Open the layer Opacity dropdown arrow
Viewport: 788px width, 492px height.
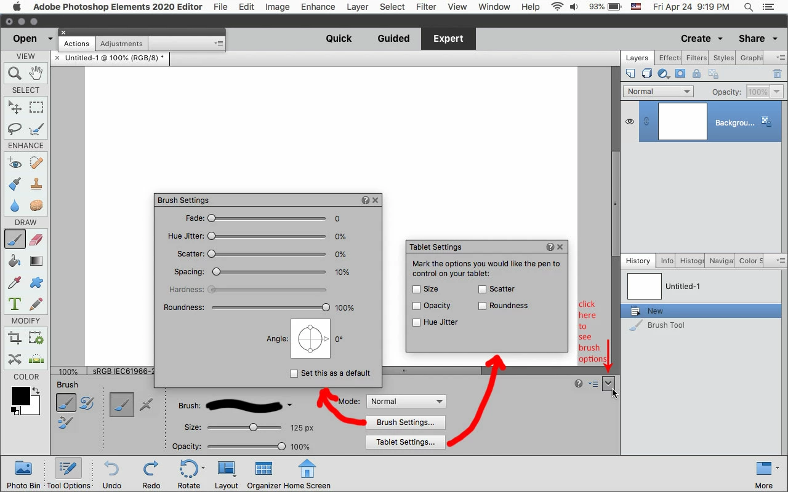[776, 92]
